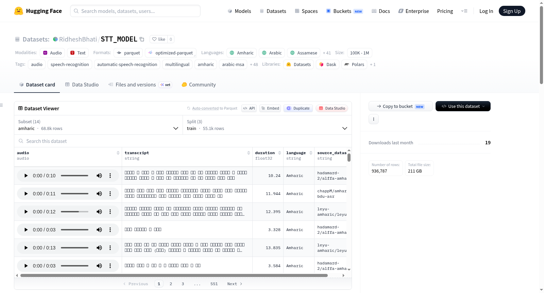Screen dimensions: 544x293
Task: Sort by the language column
Action: tap(311, 153)
